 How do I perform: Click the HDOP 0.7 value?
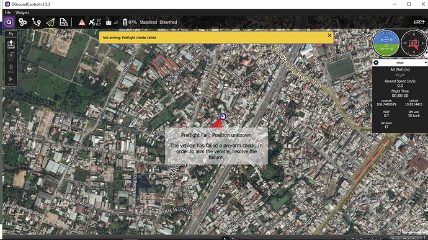386,116
